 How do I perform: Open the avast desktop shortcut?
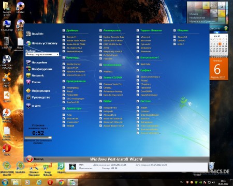coord(7,80)
